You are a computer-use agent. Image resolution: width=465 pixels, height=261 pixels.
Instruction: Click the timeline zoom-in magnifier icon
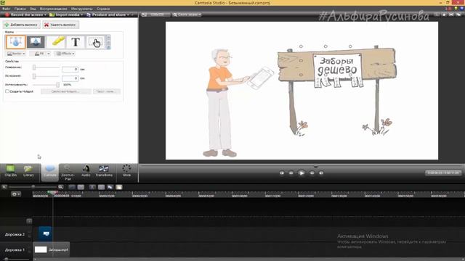click(x=61, y=187)
